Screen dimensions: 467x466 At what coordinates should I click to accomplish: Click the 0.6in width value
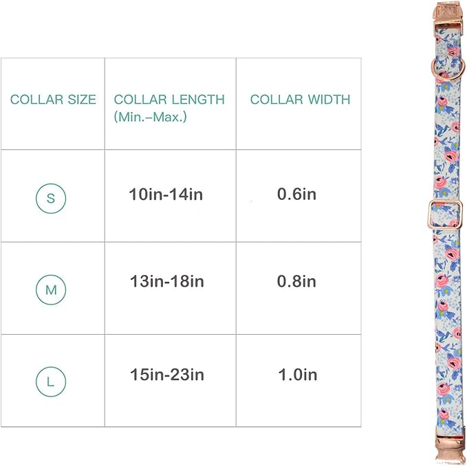[296, 195]
